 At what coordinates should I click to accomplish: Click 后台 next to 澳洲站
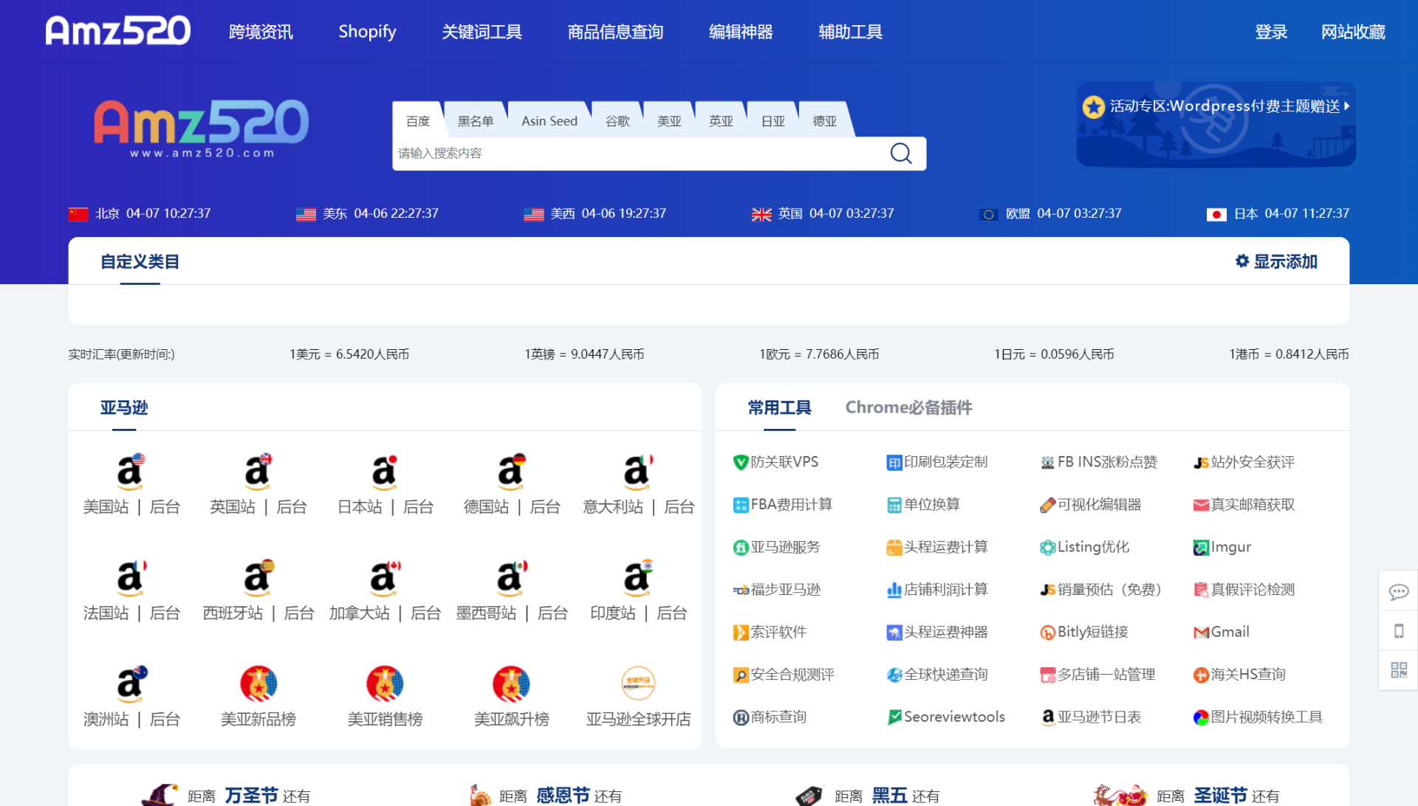pos(165,720)
